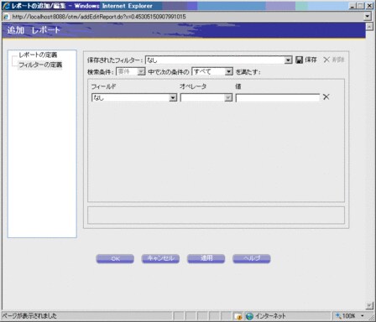Open the オペレータ dropdown

(206, 97)
